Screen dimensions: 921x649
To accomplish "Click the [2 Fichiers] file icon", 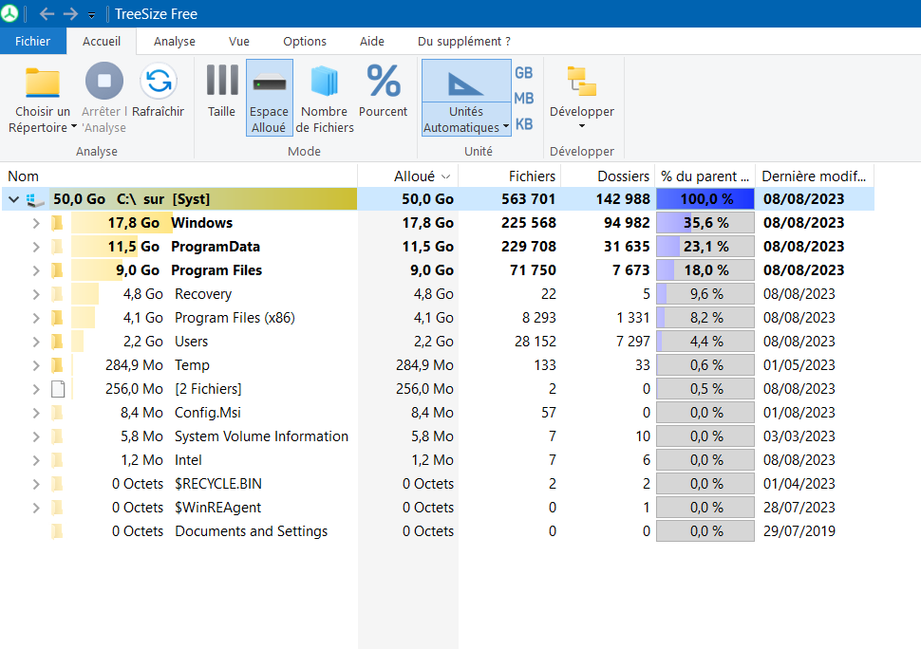I will 58,389.
